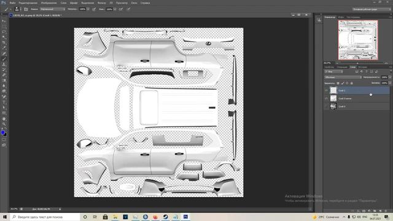Image resolution: width=393 pixels, height=221 pixels.
Task: Select the Eraser tool
Action: [x=4, y=75]
